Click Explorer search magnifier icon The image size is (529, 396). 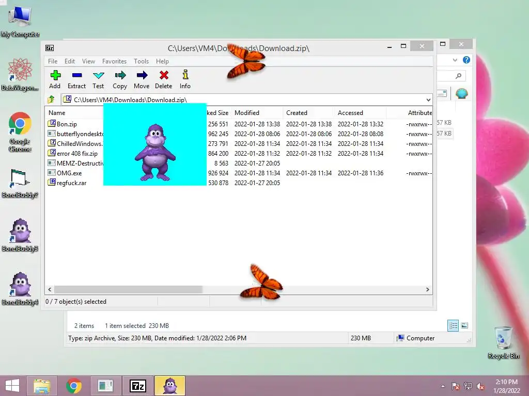tap(458, 76)
